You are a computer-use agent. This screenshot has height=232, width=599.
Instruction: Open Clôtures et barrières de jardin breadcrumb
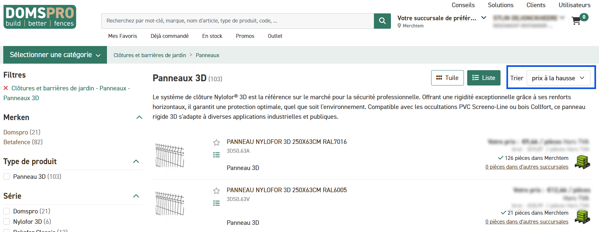click(150, 55)
